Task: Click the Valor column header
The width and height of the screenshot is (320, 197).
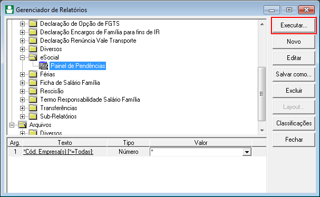Action: [201, 143]
